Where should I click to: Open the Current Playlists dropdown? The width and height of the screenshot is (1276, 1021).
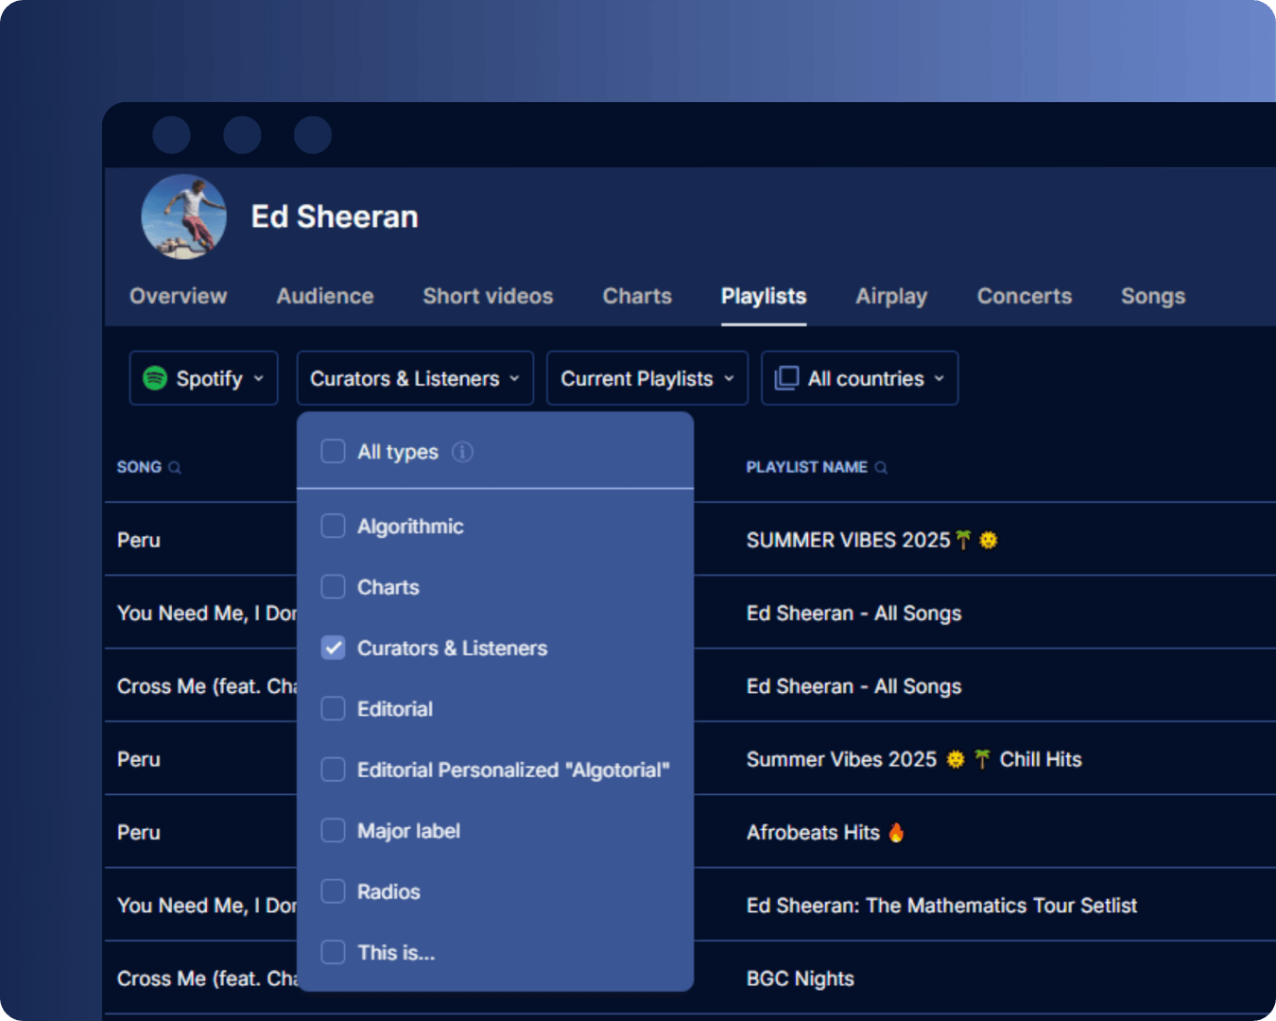point(647,378)
